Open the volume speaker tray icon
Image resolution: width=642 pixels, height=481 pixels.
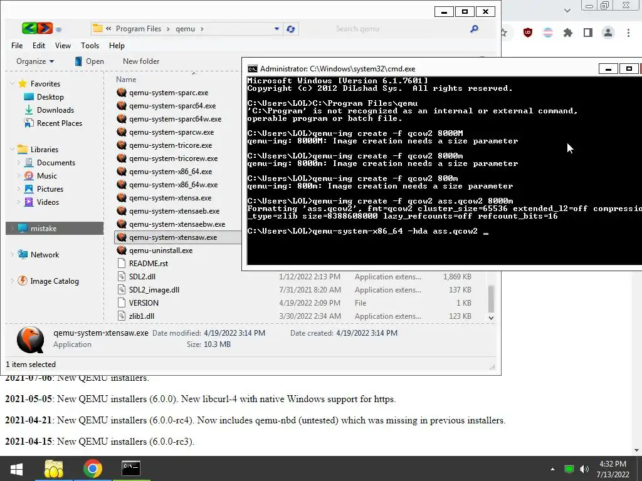pos(584,469)
